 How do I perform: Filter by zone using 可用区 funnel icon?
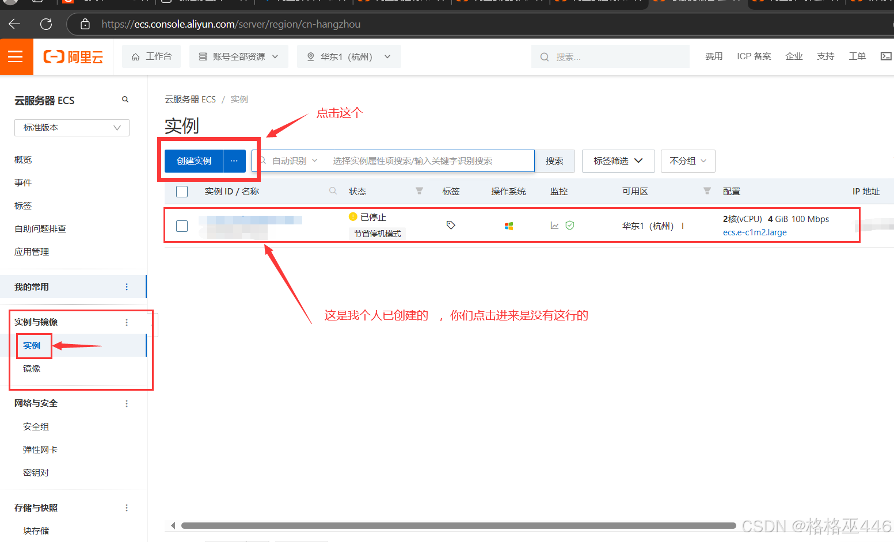tap(707, 191)
